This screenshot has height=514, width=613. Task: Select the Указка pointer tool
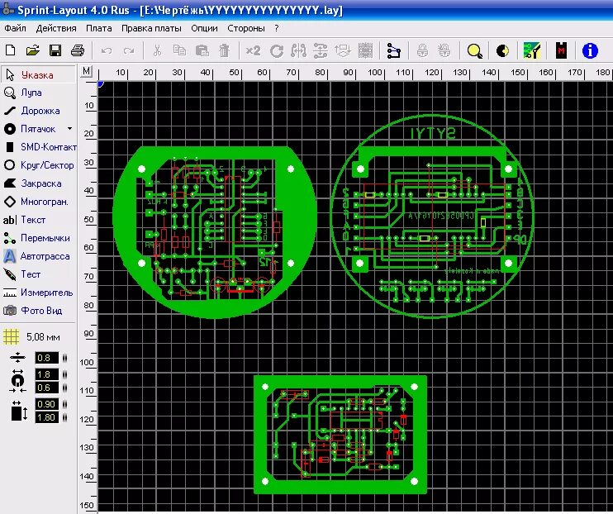pyautogui.click(x=38, y=74)
